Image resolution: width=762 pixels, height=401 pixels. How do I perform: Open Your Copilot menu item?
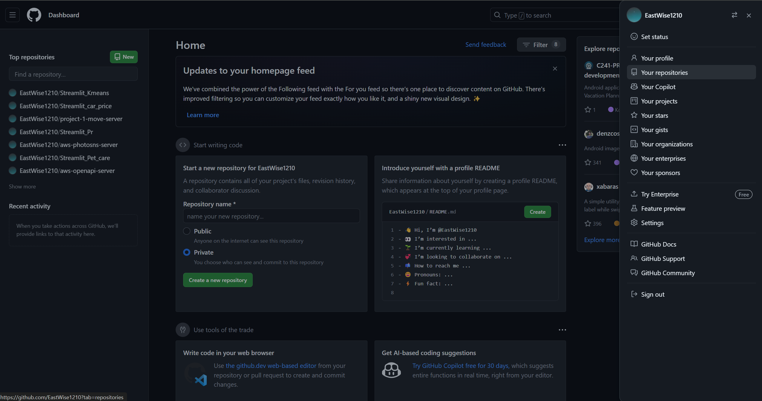(691, 87)
